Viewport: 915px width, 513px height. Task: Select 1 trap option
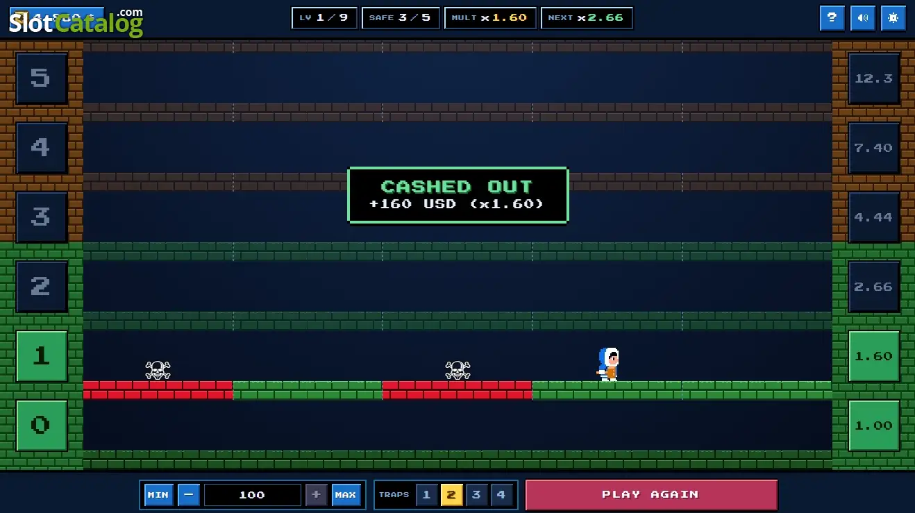point(426,495)
